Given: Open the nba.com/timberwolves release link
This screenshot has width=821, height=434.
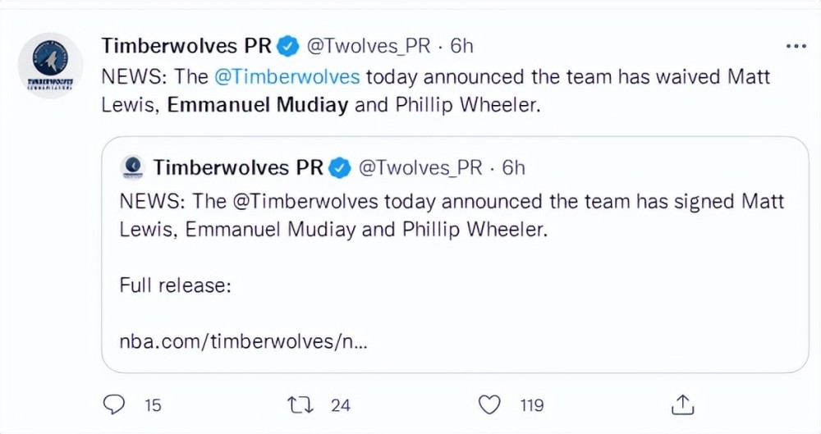Looking at the screenshot, I should click(x=244, y=342).
